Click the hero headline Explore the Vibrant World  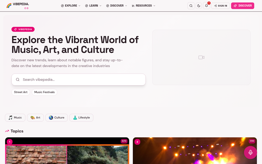coord(75,45)
